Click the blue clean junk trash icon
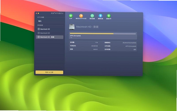 (100, 16)
